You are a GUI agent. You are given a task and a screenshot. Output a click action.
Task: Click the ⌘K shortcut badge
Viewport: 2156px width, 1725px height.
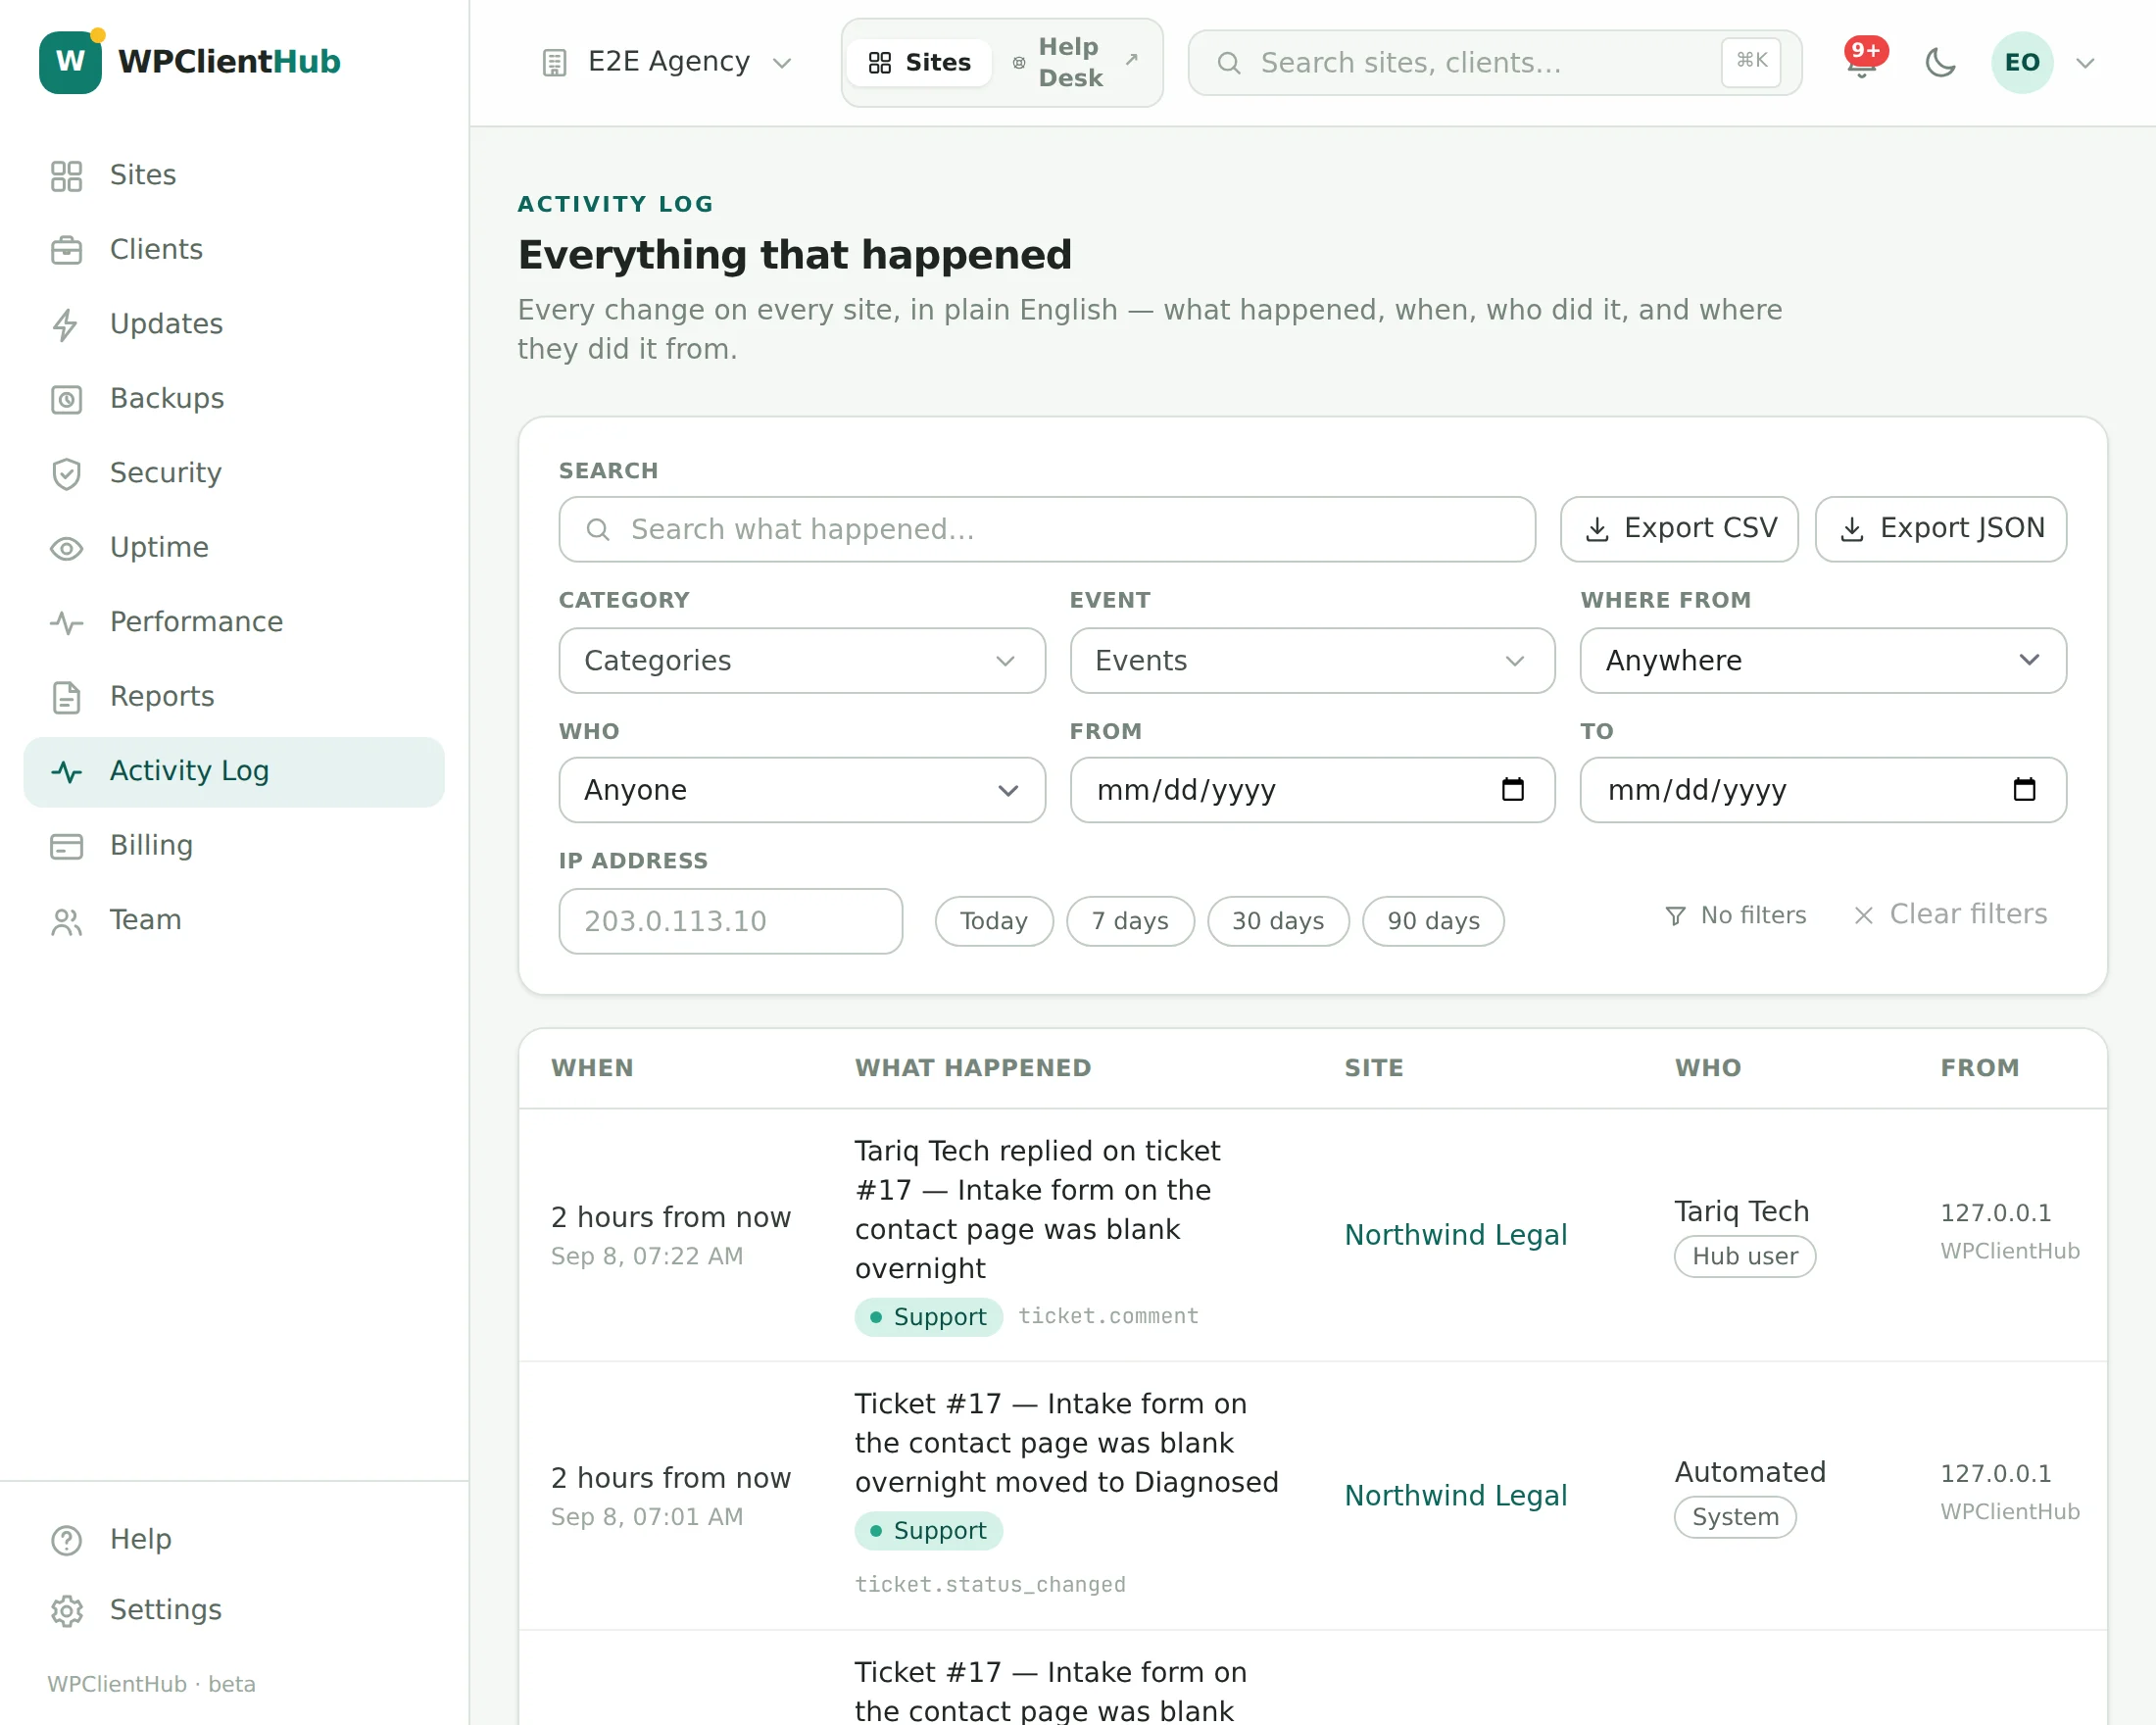[x=1751, y=61]
